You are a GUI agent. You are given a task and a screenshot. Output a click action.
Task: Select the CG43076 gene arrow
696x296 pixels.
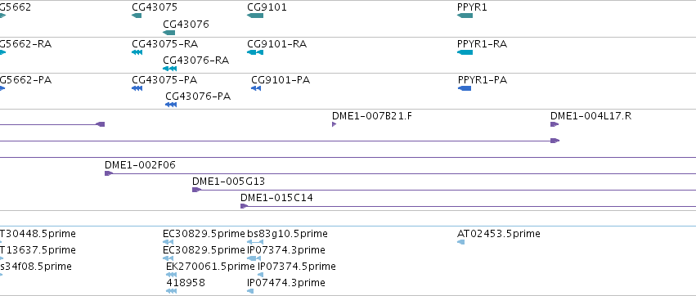click(169, 33)
